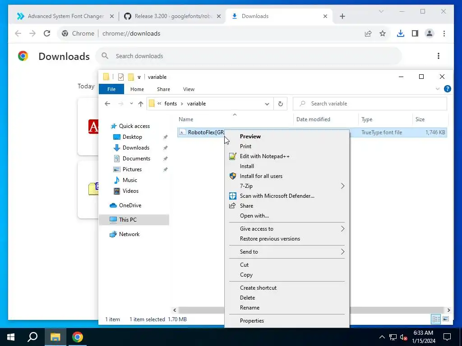Click the Share context menu entry
Image resolution: width=462 pixels, height=346 pixels.
(246, 205)
